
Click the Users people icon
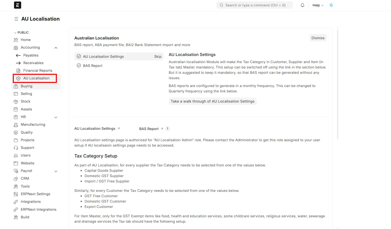coord(16,155)
